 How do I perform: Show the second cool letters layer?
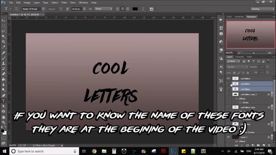point(229,84)
